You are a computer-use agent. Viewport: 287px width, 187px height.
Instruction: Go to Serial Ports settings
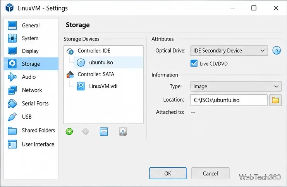31,104
